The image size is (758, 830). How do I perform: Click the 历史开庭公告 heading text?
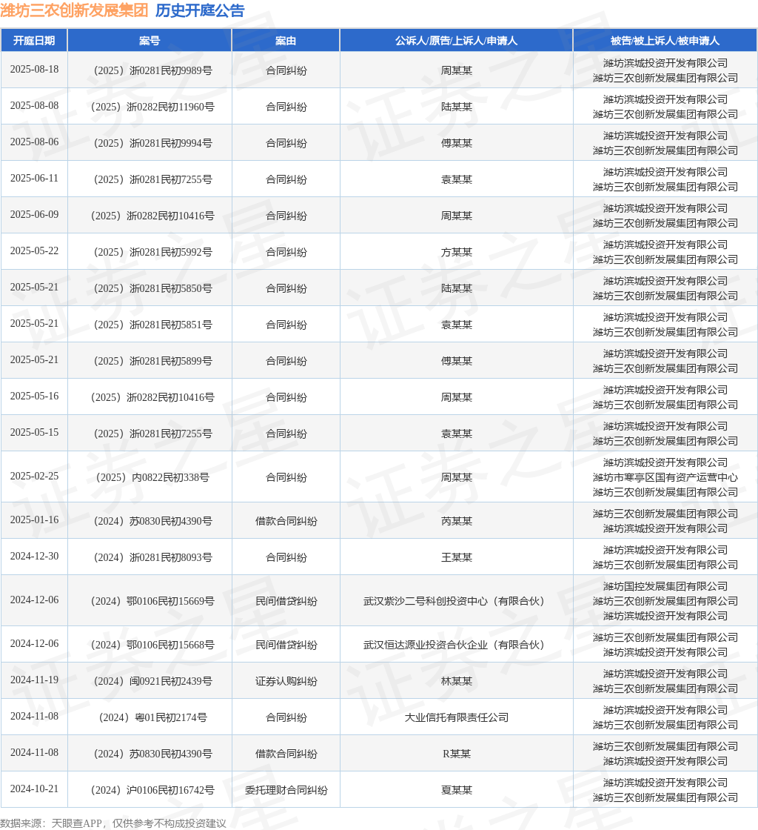200,10
